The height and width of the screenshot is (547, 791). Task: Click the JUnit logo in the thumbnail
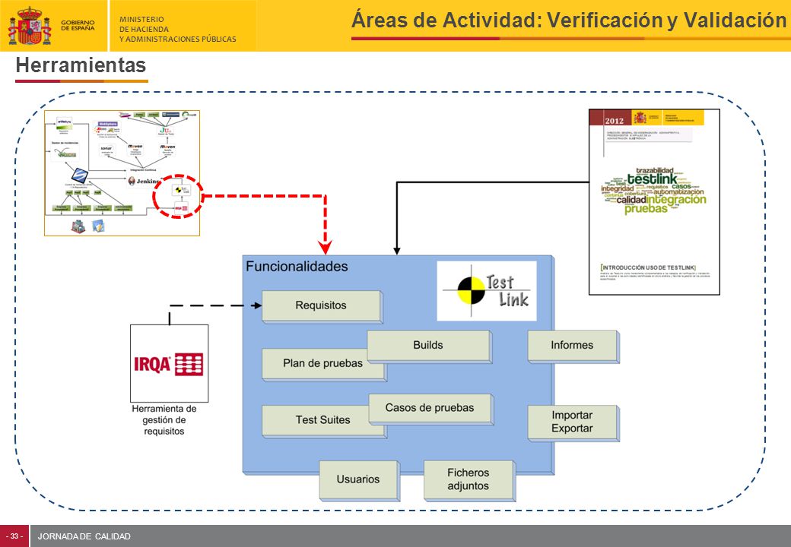point(166,131)
